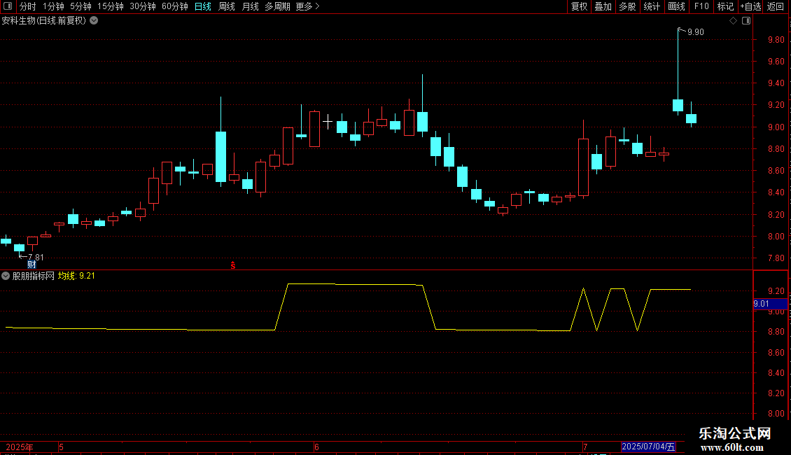This screenshot has height=455, width=791.
Task: Select the 30分钟 period
Action: click(x=142, y=6)
